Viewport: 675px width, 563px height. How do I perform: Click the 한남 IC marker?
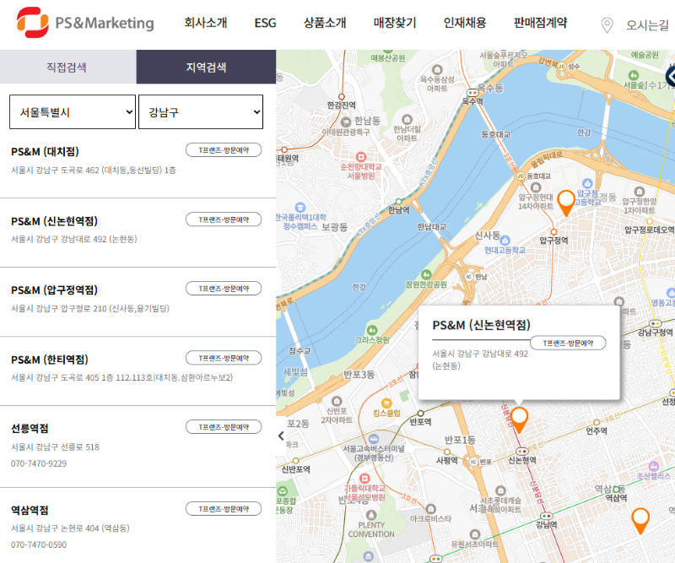pos(469,277)
